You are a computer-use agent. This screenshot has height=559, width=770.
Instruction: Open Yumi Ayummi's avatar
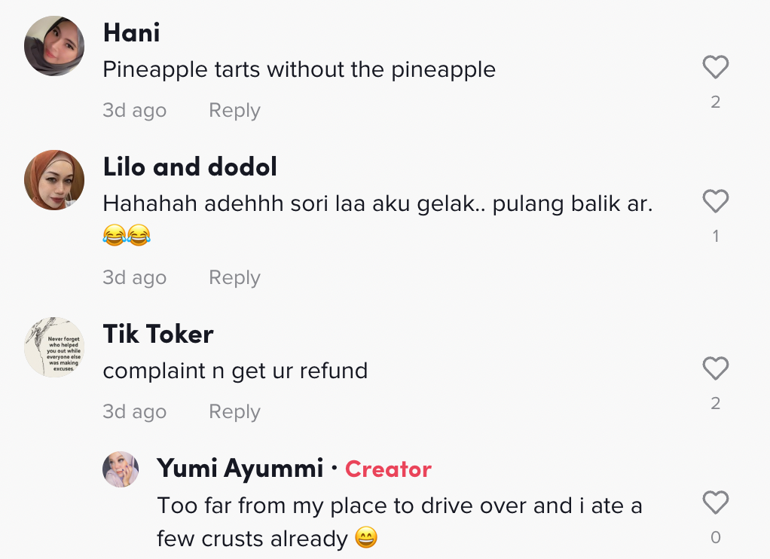point(121,469)
